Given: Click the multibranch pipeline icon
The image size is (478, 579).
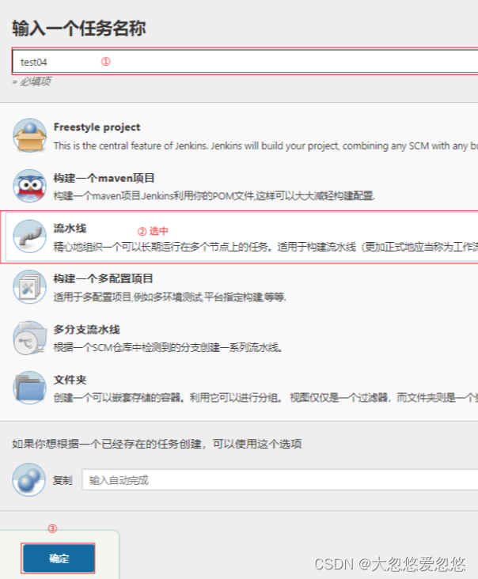Looking at the screenshot, I should [29, 338].
